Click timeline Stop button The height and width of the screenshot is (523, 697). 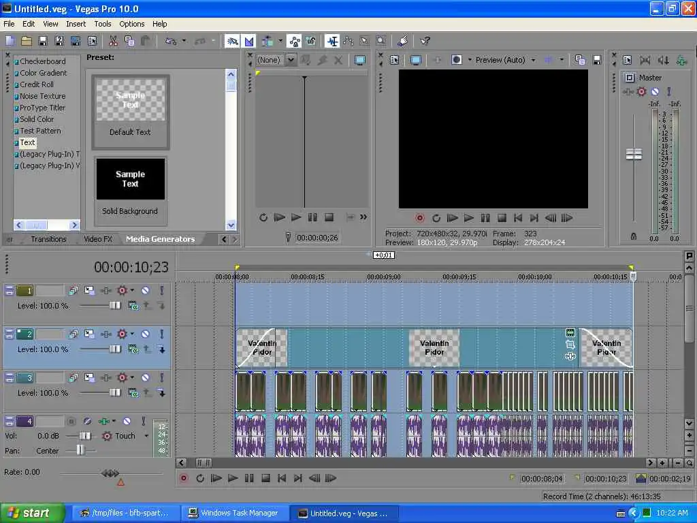tap(265, 479)
